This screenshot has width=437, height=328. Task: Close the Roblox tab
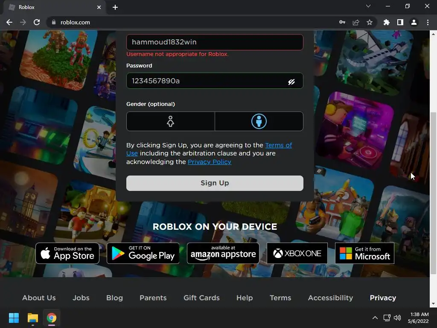(x=99, y=7)
